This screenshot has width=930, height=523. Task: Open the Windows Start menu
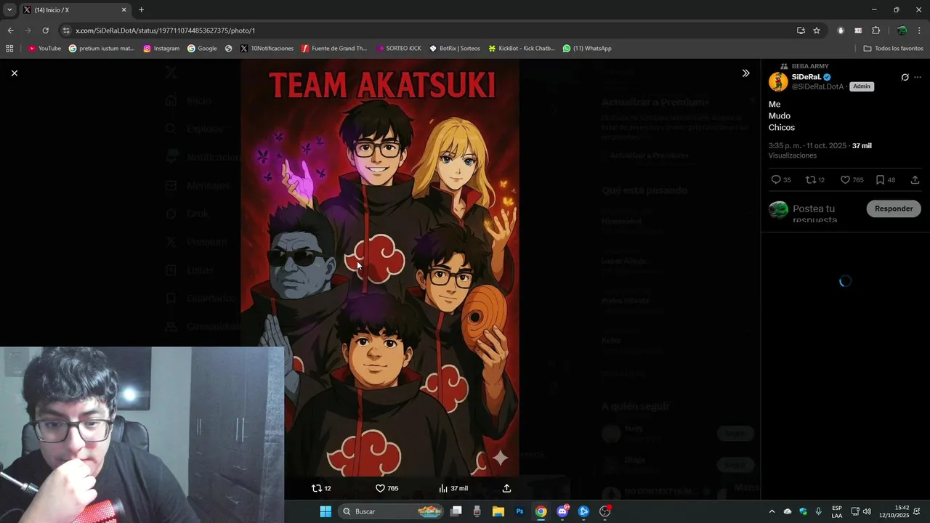(x=325, y=511)
